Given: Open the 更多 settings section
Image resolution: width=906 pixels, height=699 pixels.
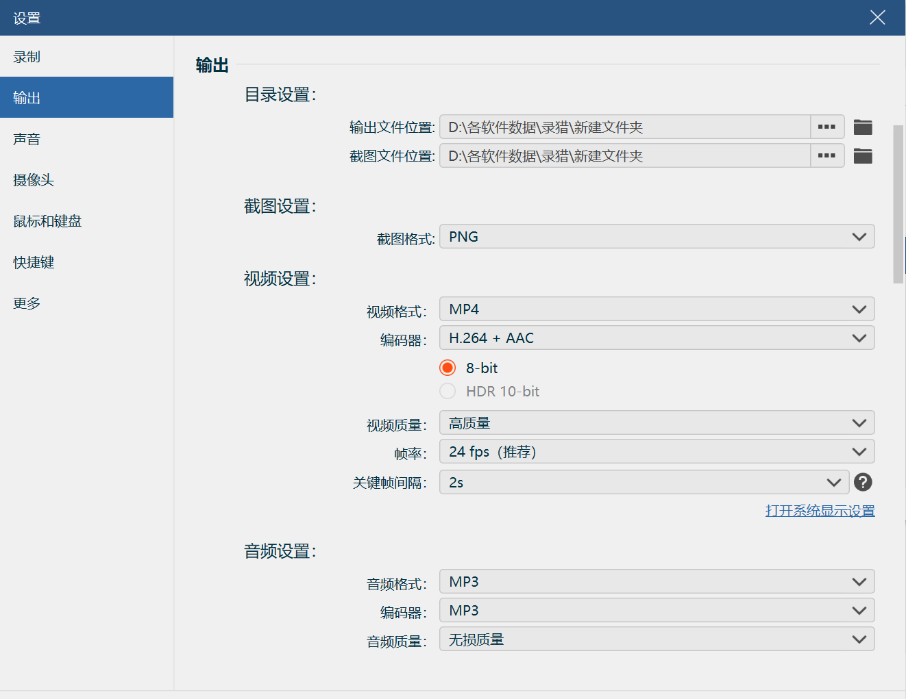Looking at the screenshot, I should [26, 303].
